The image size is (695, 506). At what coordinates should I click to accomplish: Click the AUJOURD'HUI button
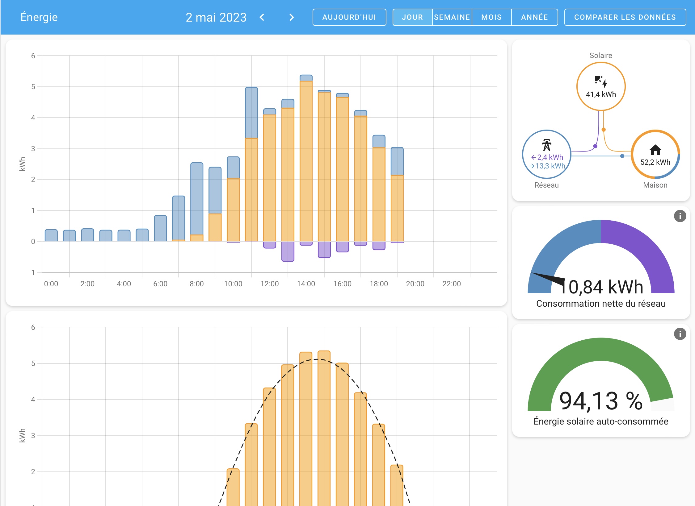click(x=349, y=17)
